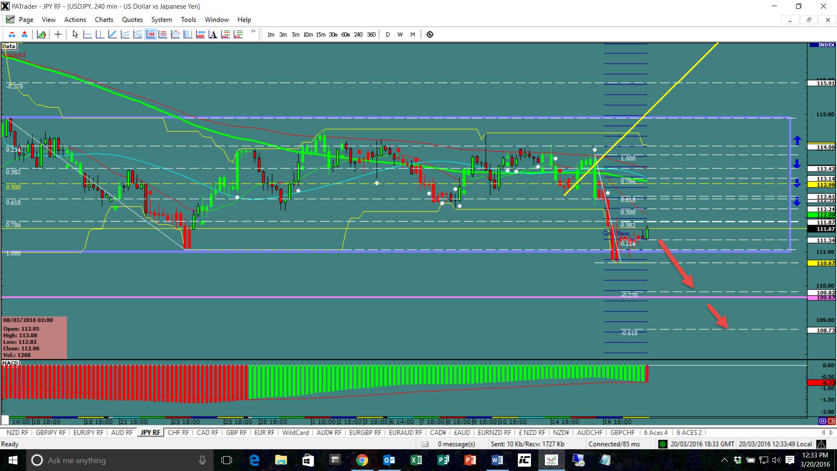Select the vertical lines drawing tool
Screen dimensions: 837x471
188,34
